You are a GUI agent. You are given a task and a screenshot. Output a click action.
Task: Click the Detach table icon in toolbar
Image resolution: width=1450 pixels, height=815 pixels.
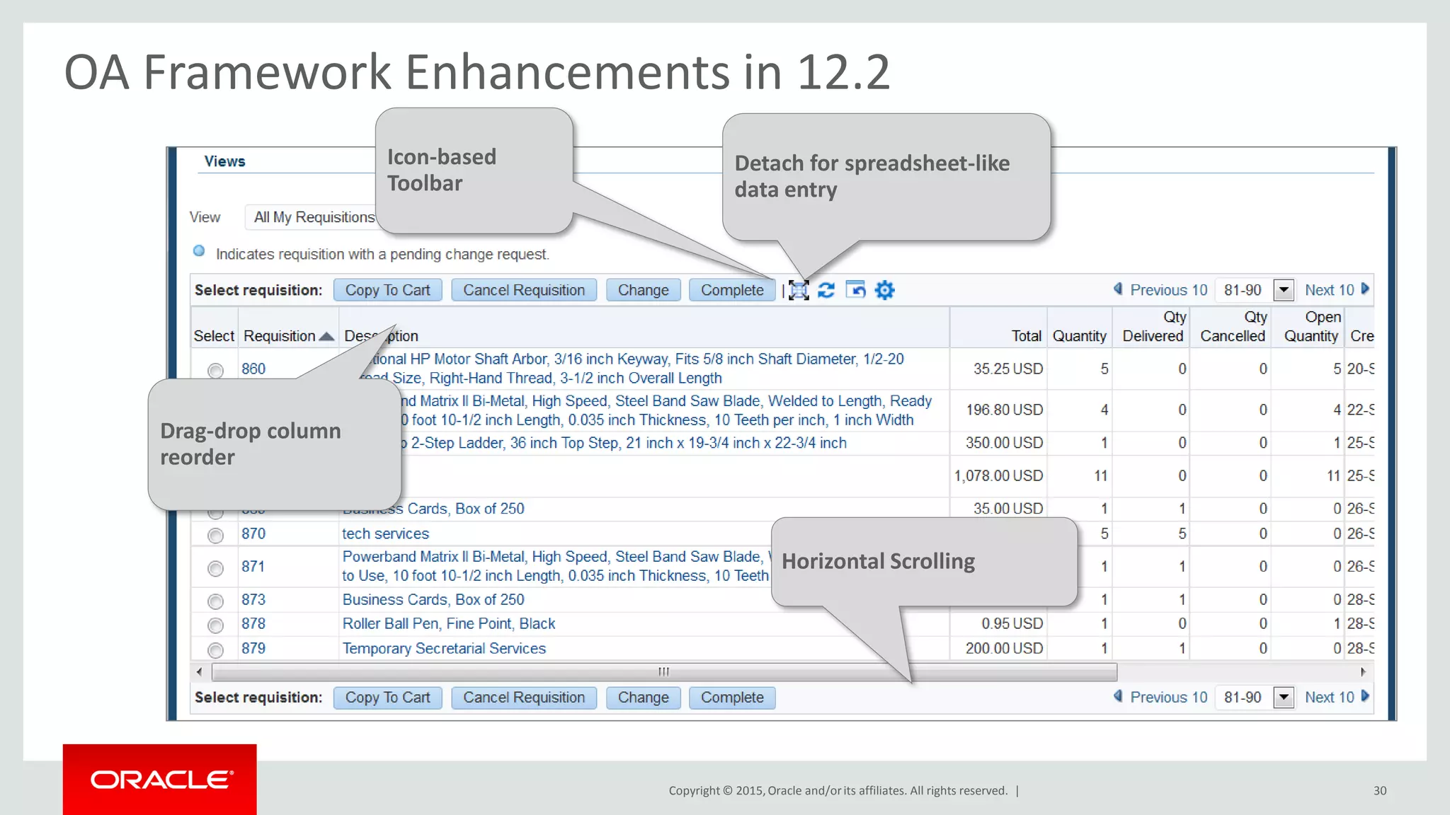(799, 290)
